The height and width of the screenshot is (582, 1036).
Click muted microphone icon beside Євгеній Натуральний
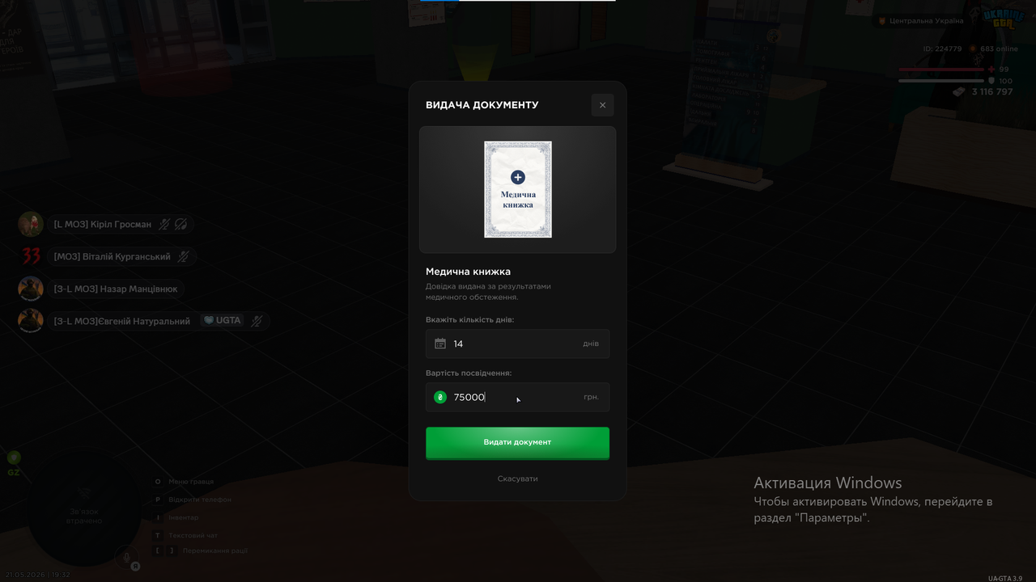[257, 321]
